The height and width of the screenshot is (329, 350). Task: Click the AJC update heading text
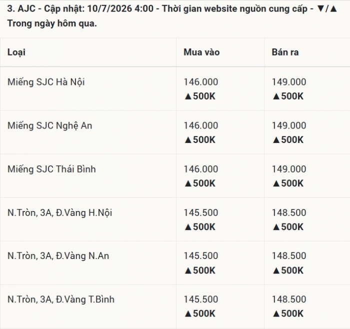pyautogui.click(x=172, y=16)
